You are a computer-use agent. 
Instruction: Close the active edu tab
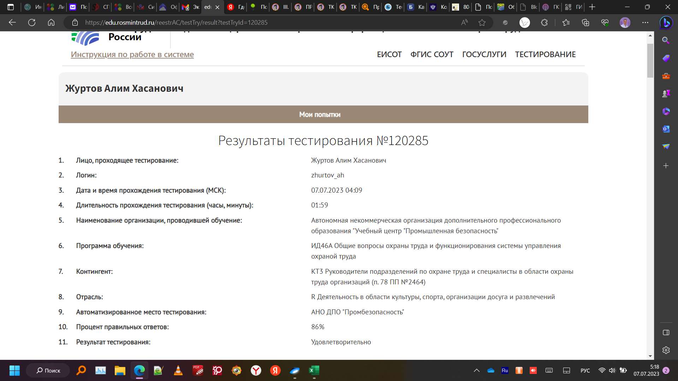click(x=218, y=7)
